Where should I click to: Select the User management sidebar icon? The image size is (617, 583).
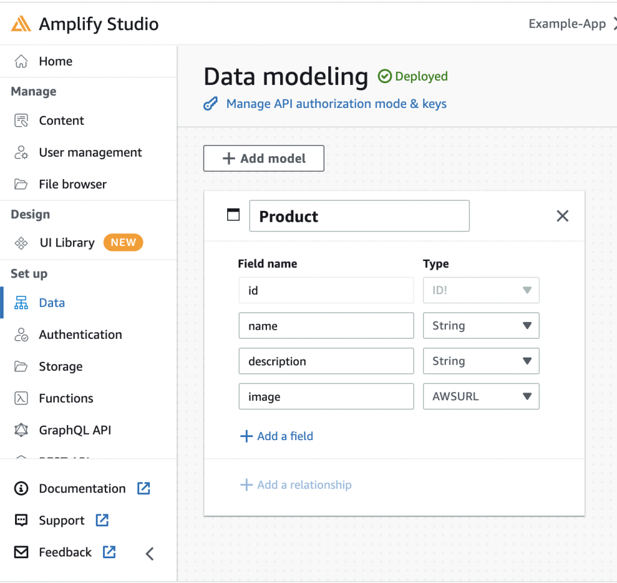pyautogui.click(x=20, y=152)
